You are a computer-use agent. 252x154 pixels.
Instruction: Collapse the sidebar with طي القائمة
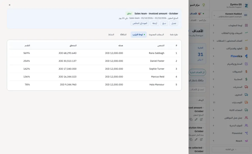[x=231, y=149]
